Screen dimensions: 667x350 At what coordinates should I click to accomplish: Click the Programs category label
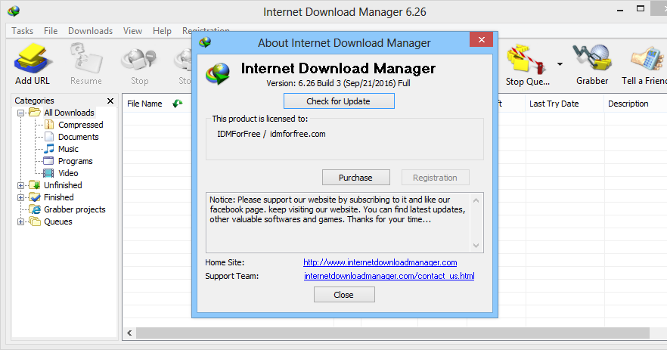tap(76, 161)
